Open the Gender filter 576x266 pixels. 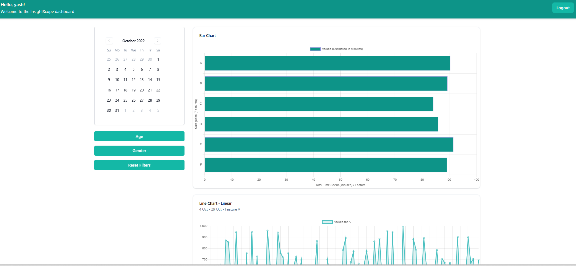tap(139, 151)
